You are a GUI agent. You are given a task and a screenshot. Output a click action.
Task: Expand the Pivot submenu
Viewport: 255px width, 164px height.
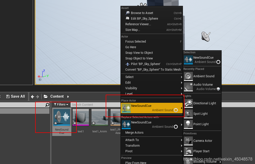[152, 151]
